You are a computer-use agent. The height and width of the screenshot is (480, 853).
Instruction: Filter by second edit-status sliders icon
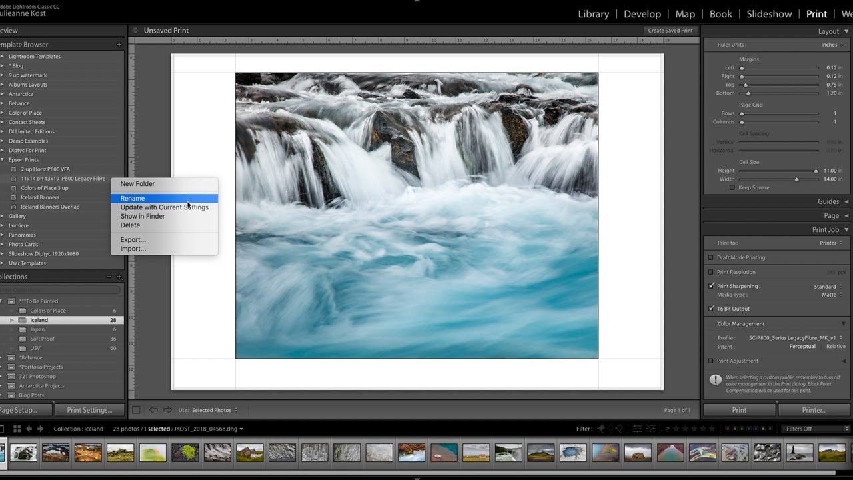[650, 429]
